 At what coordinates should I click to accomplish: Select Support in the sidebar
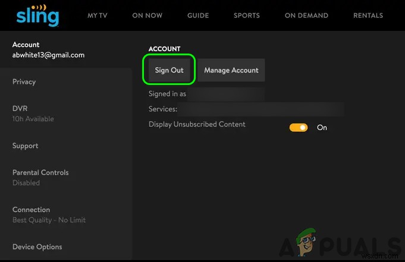26,146
